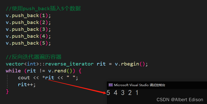Viewport: 207px width, 104px height.
Task: Click the rit++ statement
Action: pos(27,84)
